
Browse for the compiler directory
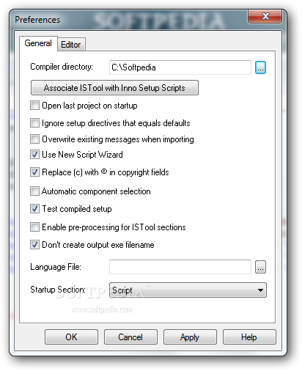point(260,67)
